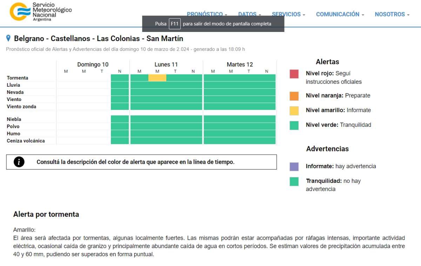Select the red Nivel rojo swatch
This screenshot has height=266, width=421.
point(294,74)
